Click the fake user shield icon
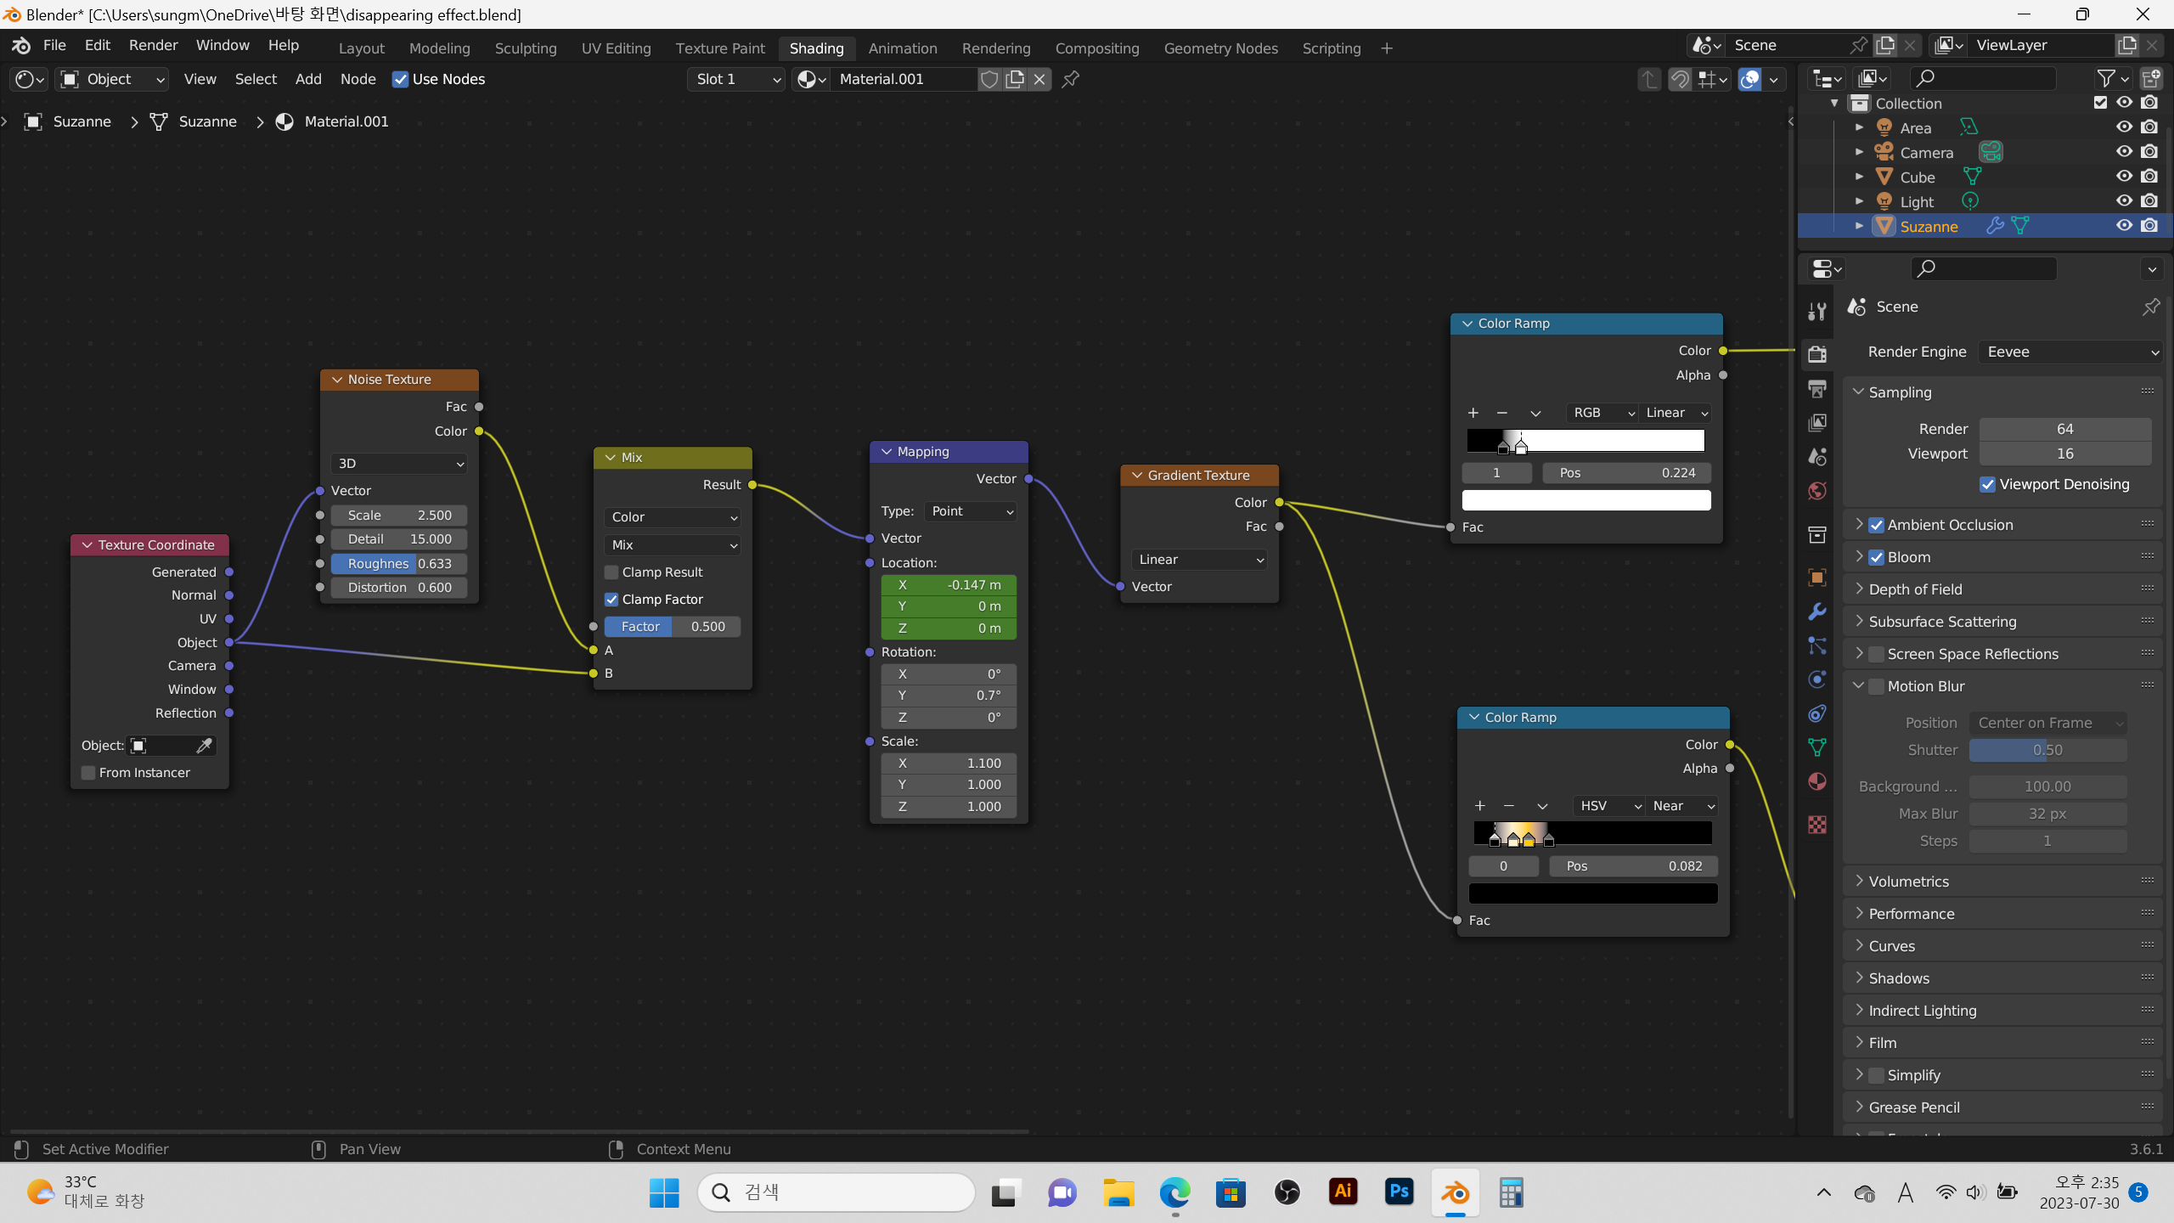 989,79
